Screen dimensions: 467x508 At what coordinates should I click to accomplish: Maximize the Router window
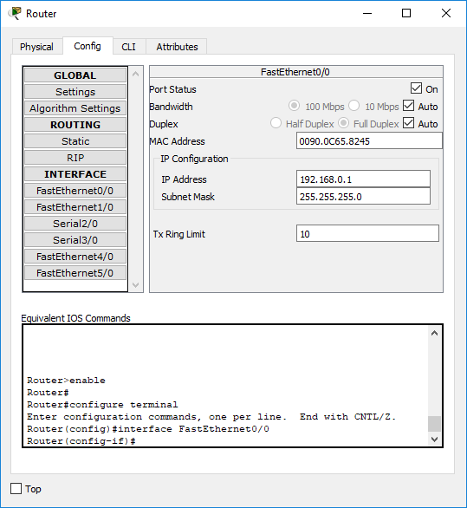click(406, 13)
